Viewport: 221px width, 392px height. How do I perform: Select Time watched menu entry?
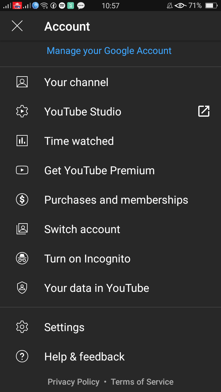[110, 141]
